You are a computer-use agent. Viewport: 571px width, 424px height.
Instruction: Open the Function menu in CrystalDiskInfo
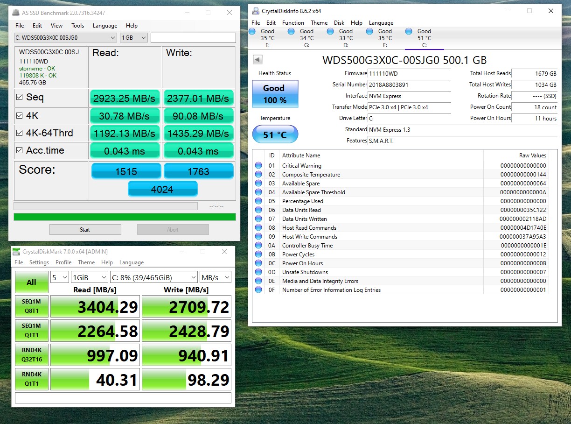tap(293, 22)
